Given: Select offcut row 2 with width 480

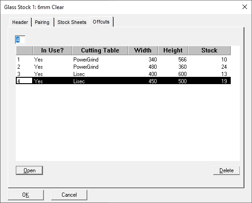Looking at the screenshot, I should coord(123,67).
